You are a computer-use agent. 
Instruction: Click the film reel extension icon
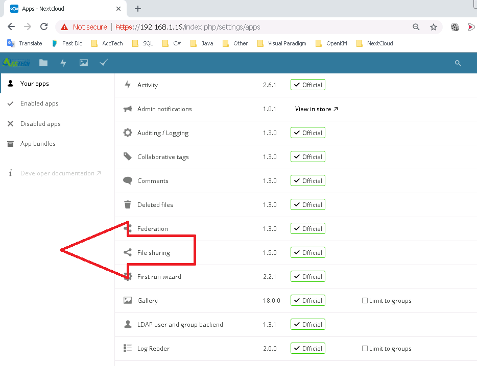click(x=455, y=27)
